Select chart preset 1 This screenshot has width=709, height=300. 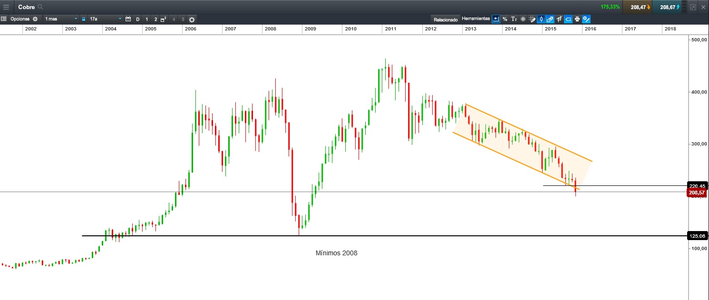click(146, 19)
